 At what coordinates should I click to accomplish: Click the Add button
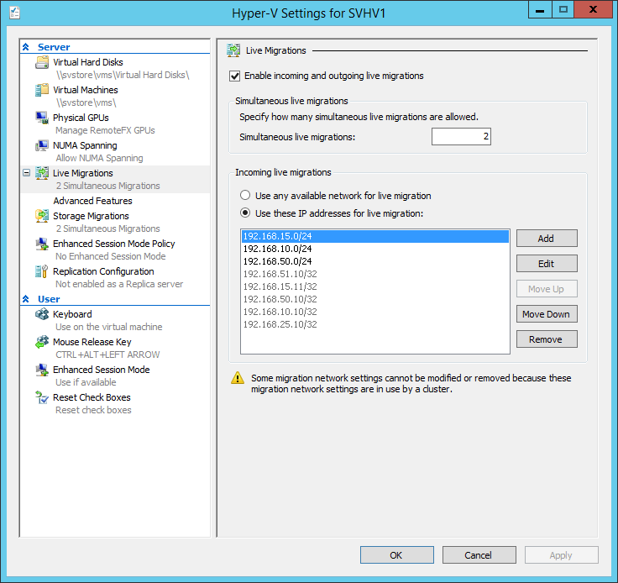tap(547, 238)
